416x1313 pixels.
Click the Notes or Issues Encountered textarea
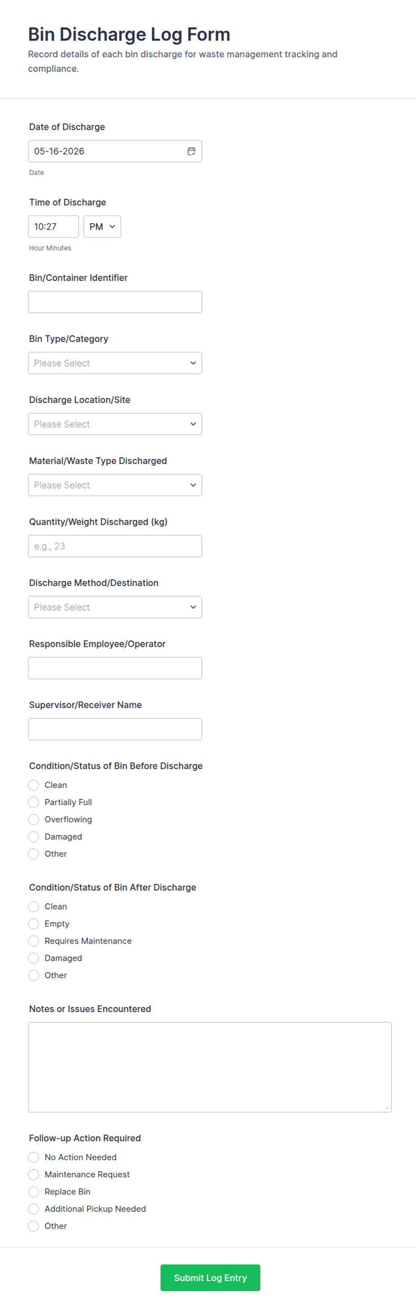click(209, 1067)
